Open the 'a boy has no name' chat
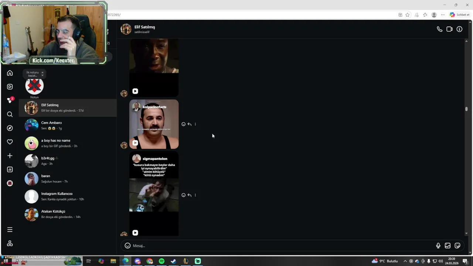Screen dimensions: 473x266 click(x=68, y=143)
